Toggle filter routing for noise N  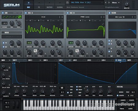tap(109, 48)
